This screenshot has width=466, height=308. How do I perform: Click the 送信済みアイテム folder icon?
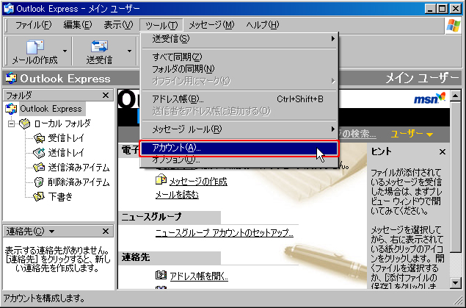pos(39,168)
